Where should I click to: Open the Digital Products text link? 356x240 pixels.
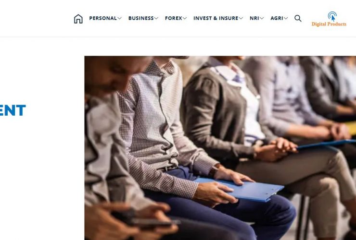tap(329, 24)
